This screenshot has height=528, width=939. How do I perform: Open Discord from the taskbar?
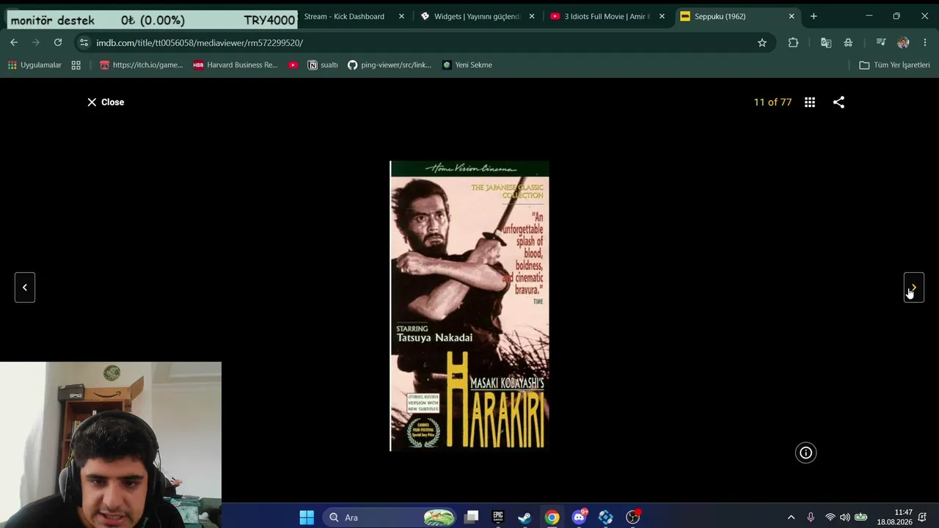click(x=579, y=518)
